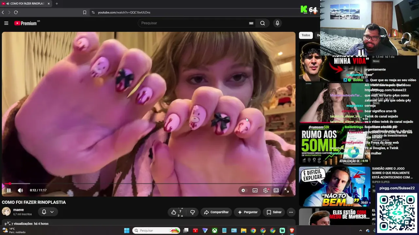Mute the video sound

tap(20, 190)
